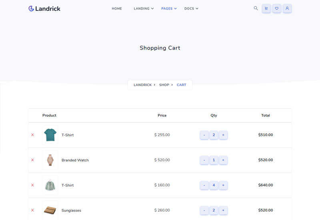320x220 pixels.
Task: Open the user account icon button
Action: click(x=287, y=8)
